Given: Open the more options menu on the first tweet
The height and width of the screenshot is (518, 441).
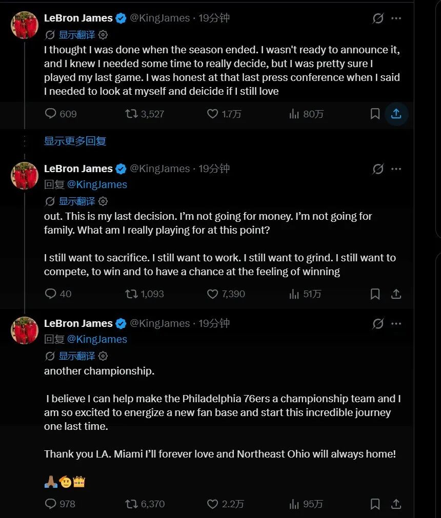Looking at the screenshot, I should 396,18.
